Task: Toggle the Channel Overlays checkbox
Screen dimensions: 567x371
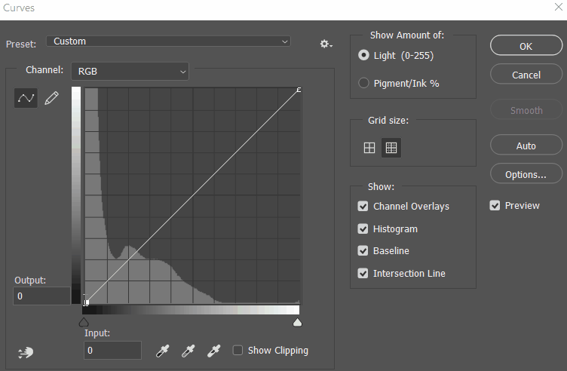Action: click(363, 206)
